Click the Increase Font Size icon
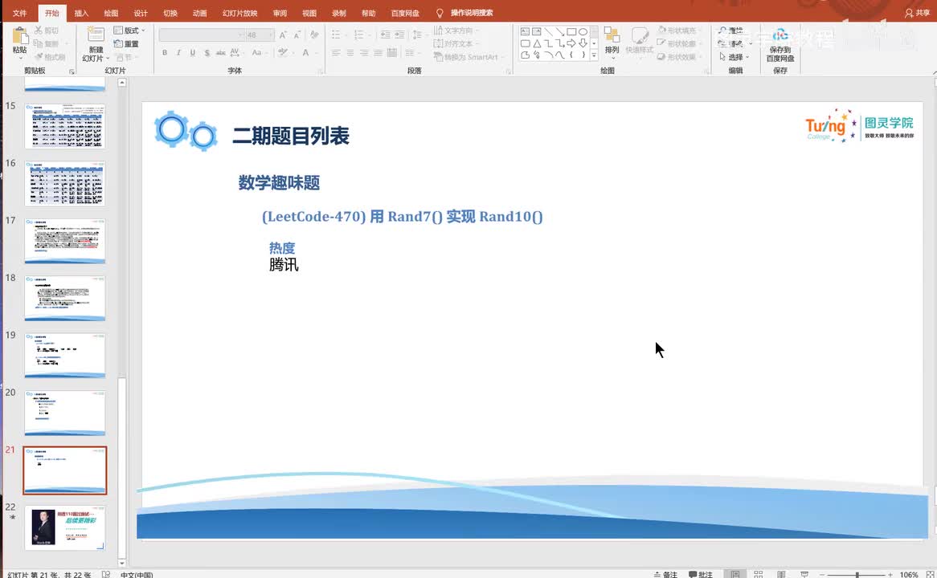This screenshot has width=937, height=578. click(x=283, y=35)
